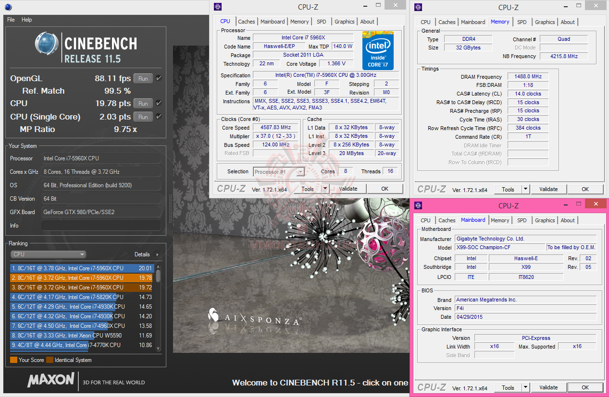Click the NB Frequency value 4215.8 MHz
Screen dimensions: 609x397
pyautogui.click(x=564, y=56)
